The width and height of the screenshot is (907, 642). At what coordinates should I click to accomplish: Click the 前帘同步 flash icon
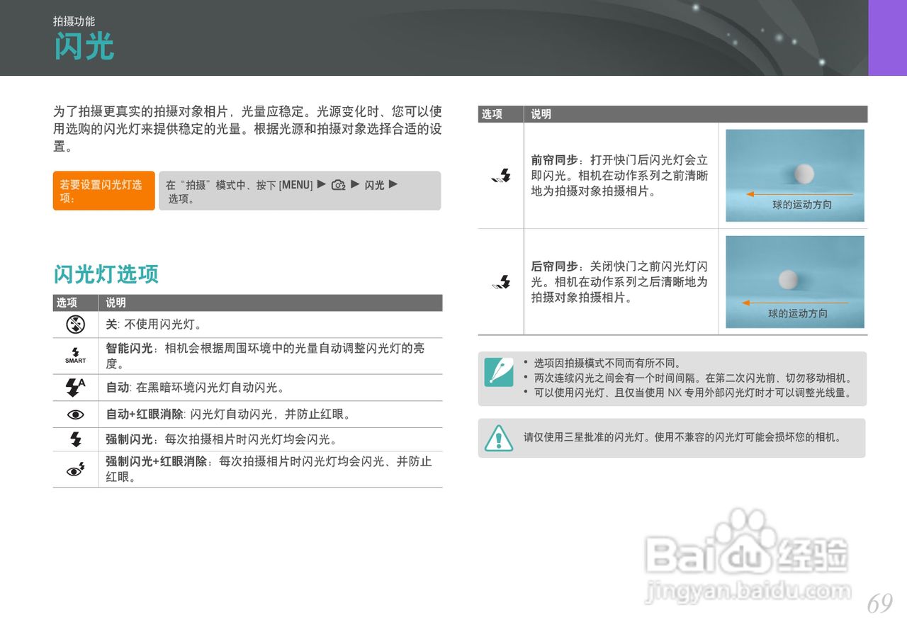[x=501, y=176]
